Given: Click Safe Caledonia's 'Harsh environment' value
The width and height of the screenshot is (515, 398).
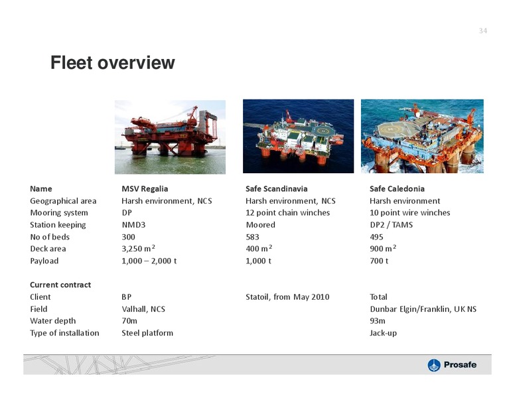Looking at the screenshot, I should 405,201.
